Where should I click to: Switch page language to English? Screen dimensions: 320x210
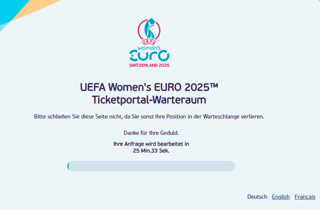(281, 197)
